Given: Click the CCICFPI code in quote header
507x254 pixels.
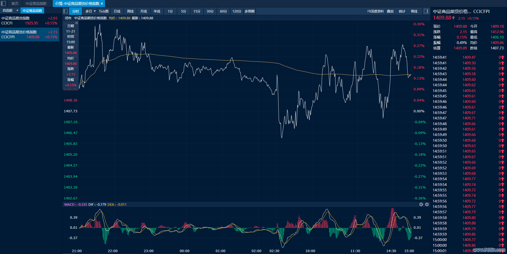Looking at the screenshot, I should tap(481, 11).
